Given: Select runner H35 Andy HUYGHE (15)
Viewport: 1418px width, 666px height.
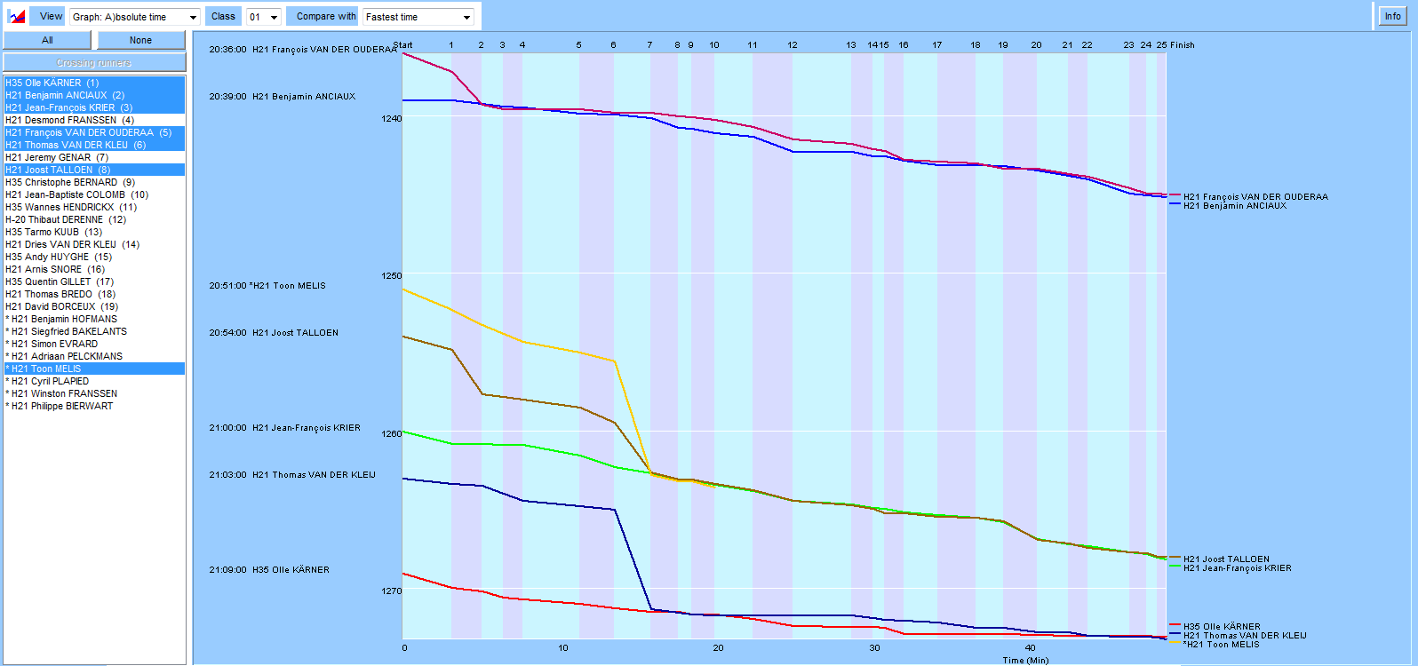Looking at the screenshot, I should pyautogui.click(x=94, y=257).
